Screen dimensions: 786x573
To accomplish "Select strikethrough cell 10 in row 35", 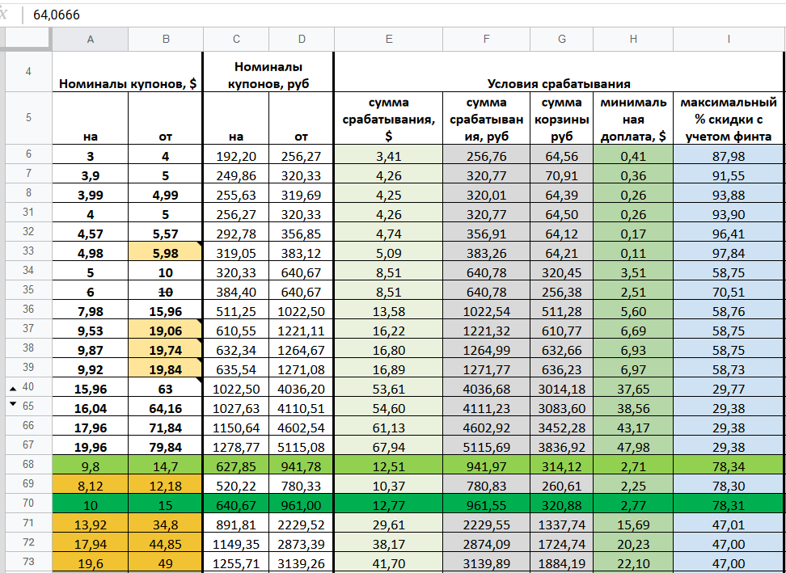I will (166, 292).
